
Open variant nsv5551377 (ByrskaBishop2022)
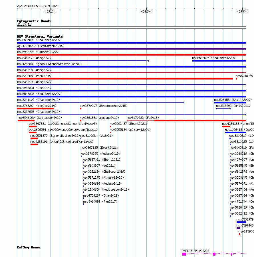(x=55, y=136)
